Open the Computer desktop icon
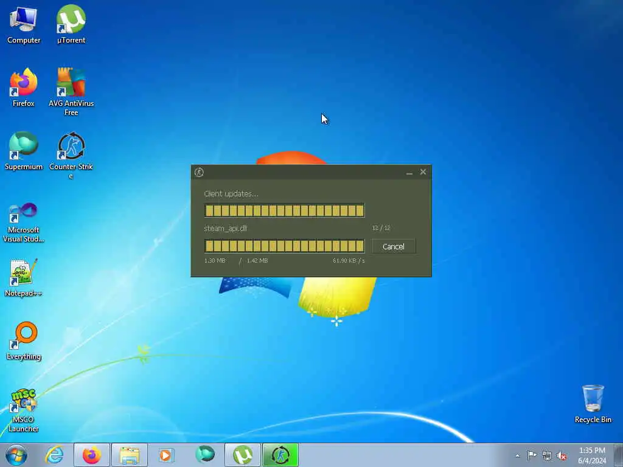The image size is (623, 467). click(24, 24)
